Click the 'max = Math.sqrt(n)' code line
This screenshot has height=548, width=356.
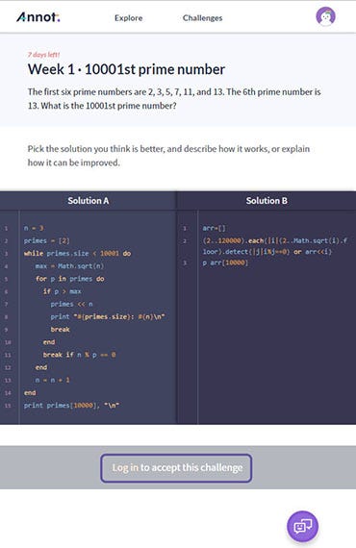(x=69, y=266)
